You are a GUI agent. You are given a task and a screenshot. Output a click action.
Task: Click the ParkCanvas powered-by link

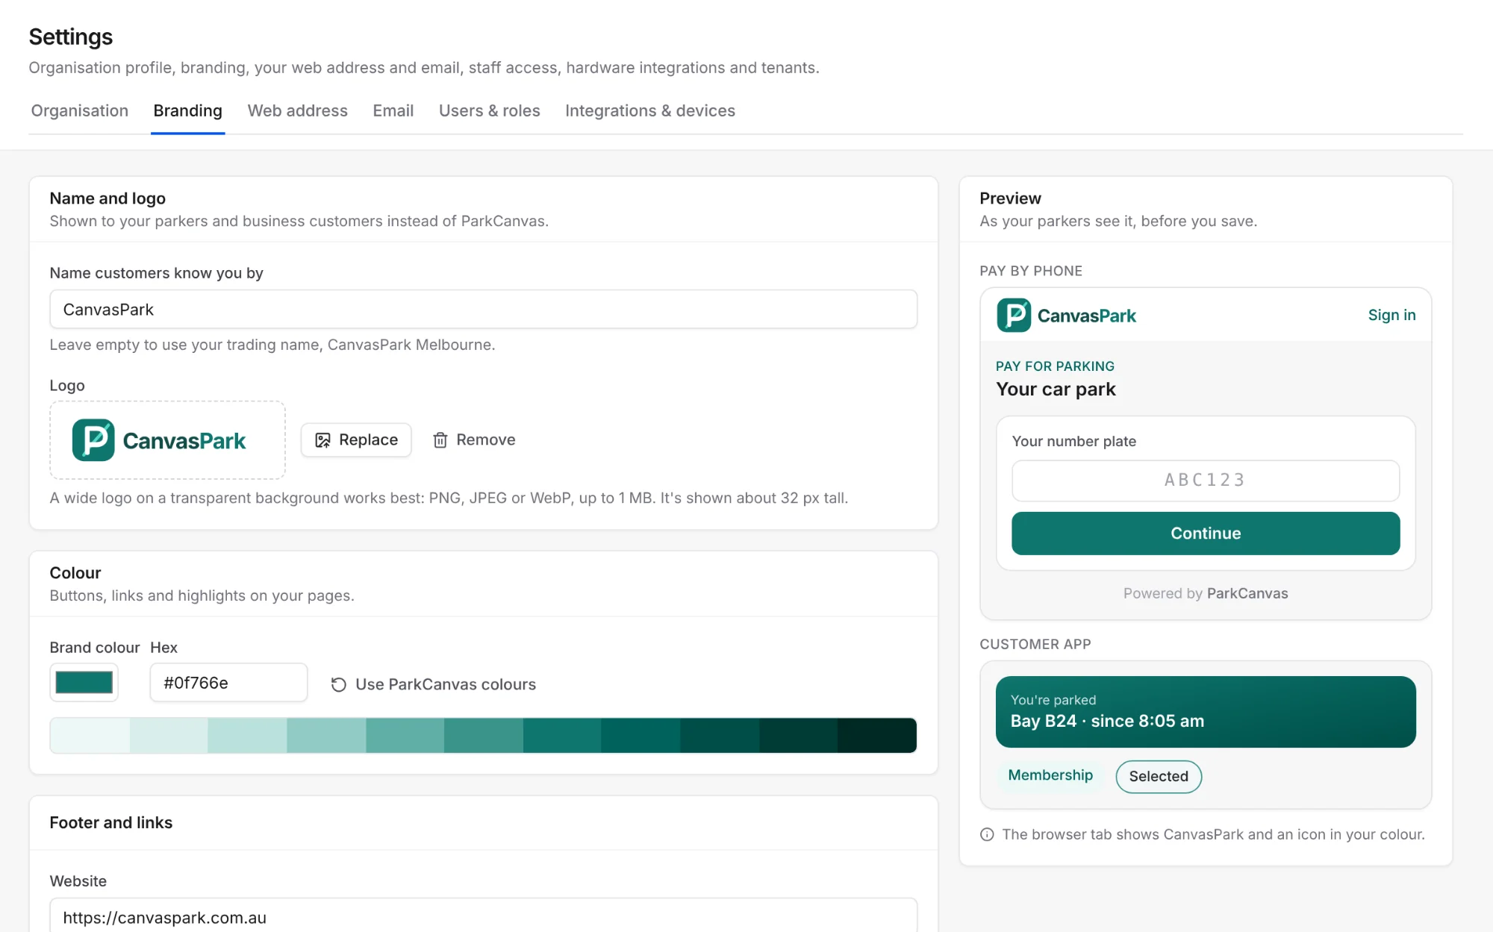[x=1247, y=593]
